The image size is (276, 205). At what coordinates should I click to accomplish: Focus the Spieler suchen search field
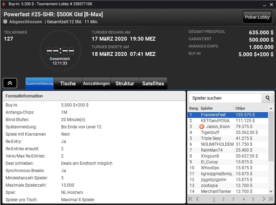click(225, 98)
